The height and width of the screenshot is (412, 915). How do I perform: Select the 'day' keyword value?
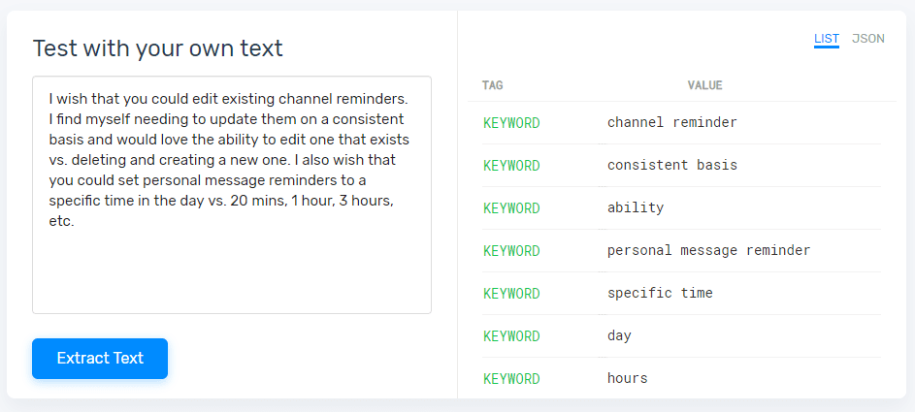pos(619,336)
